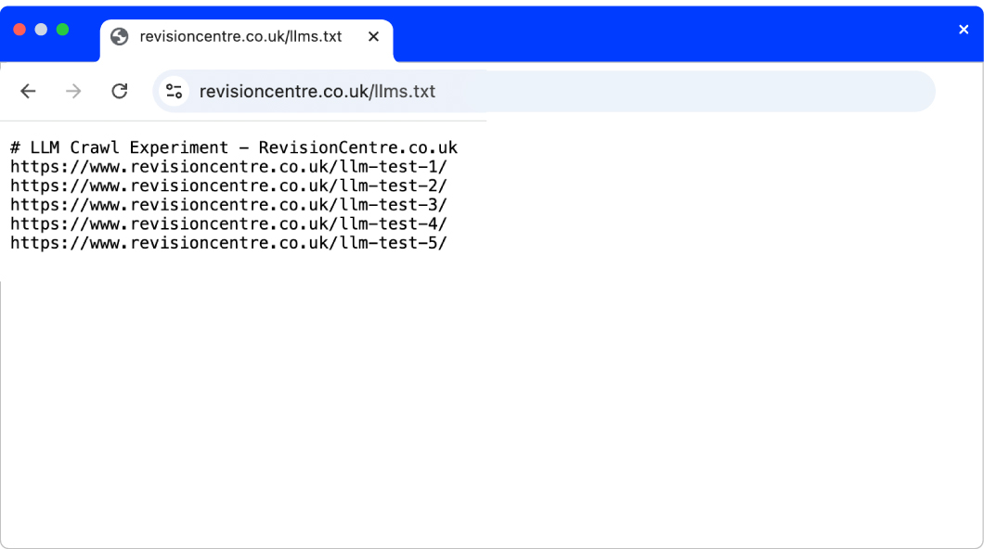Click the LLM Crawl Experiment heading line
The width and height of the screenshot is (984, 549).
[232, 147]
